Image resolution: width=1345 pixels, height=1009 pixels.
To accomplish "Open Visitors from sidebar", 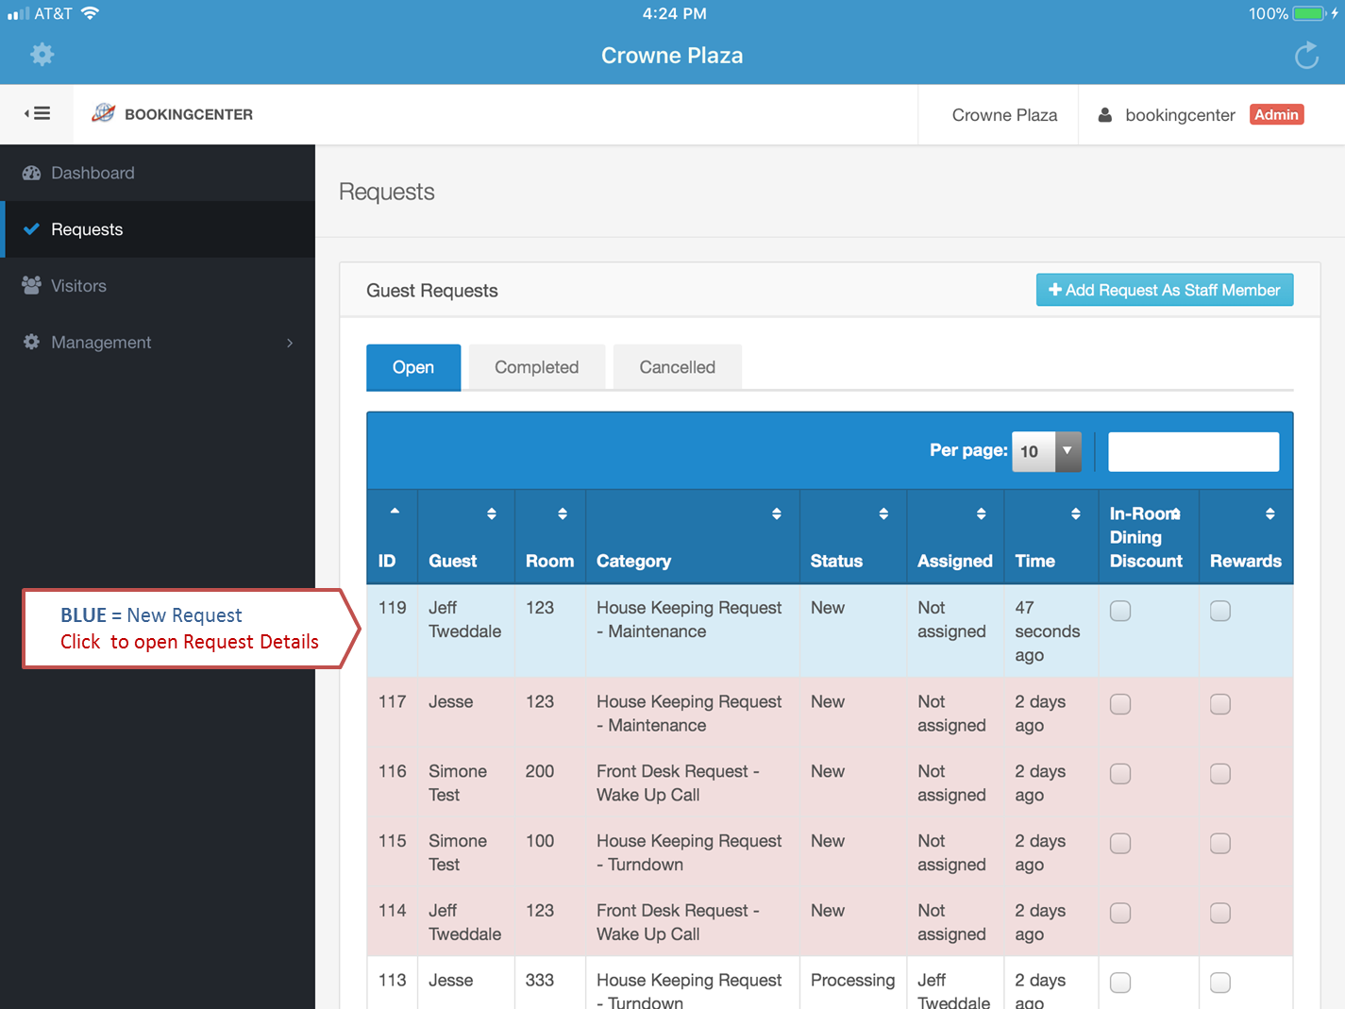I will [158, 286].
